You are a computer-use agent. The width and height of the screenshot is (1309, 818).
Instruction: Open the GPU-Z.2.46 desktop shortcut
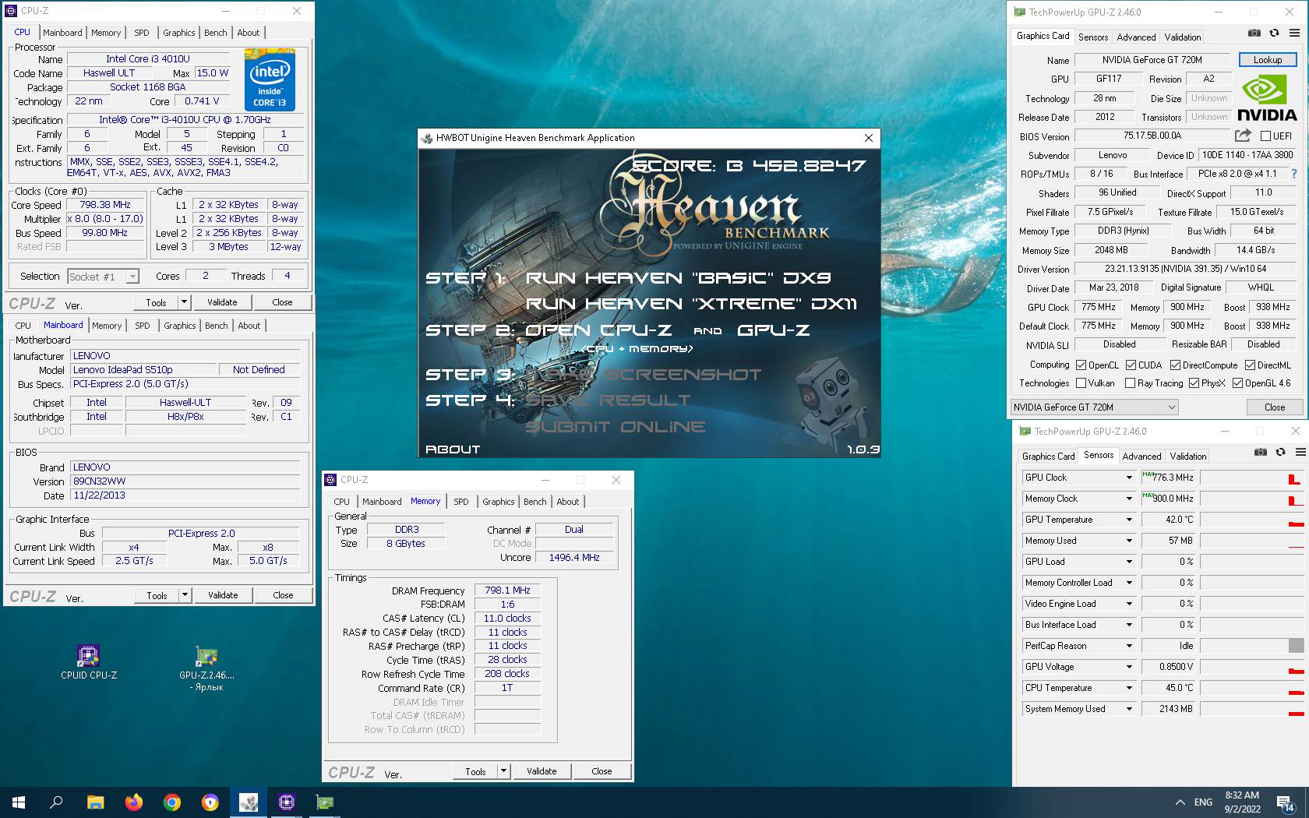coord(206,668)
